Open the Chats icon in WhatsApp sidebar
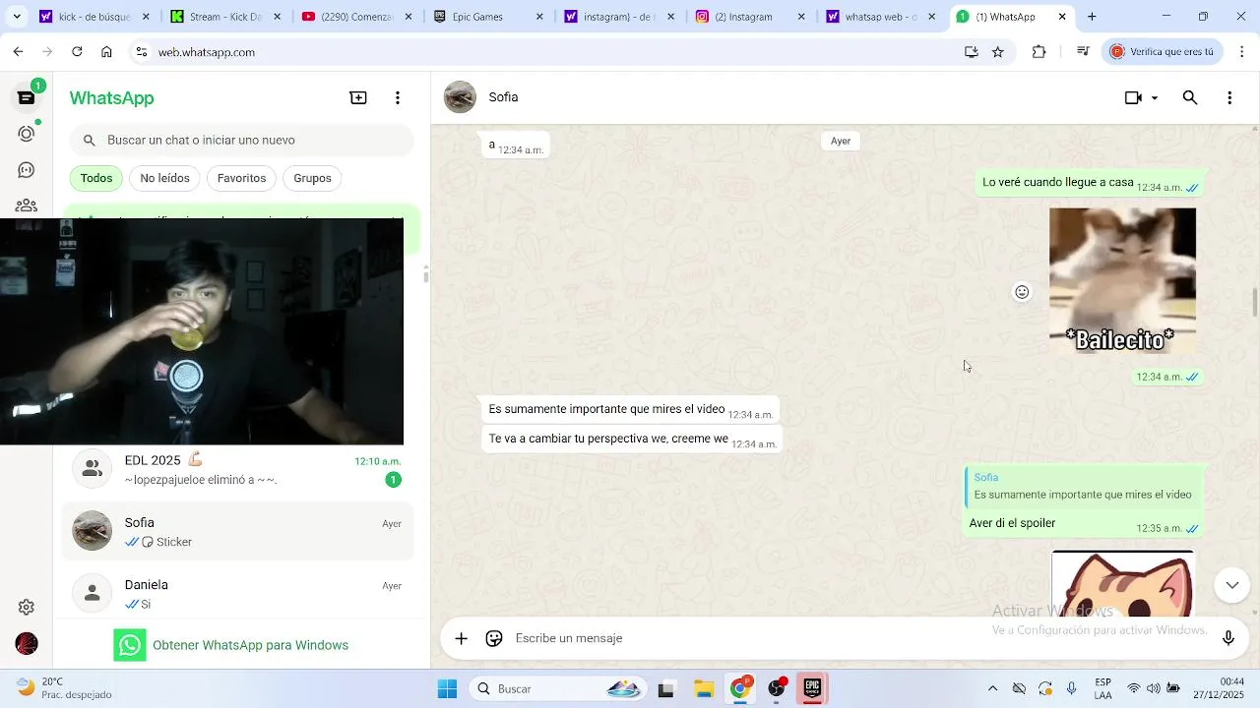Image resolution: width=1260 pixels, height=708 pixels. 27,97
